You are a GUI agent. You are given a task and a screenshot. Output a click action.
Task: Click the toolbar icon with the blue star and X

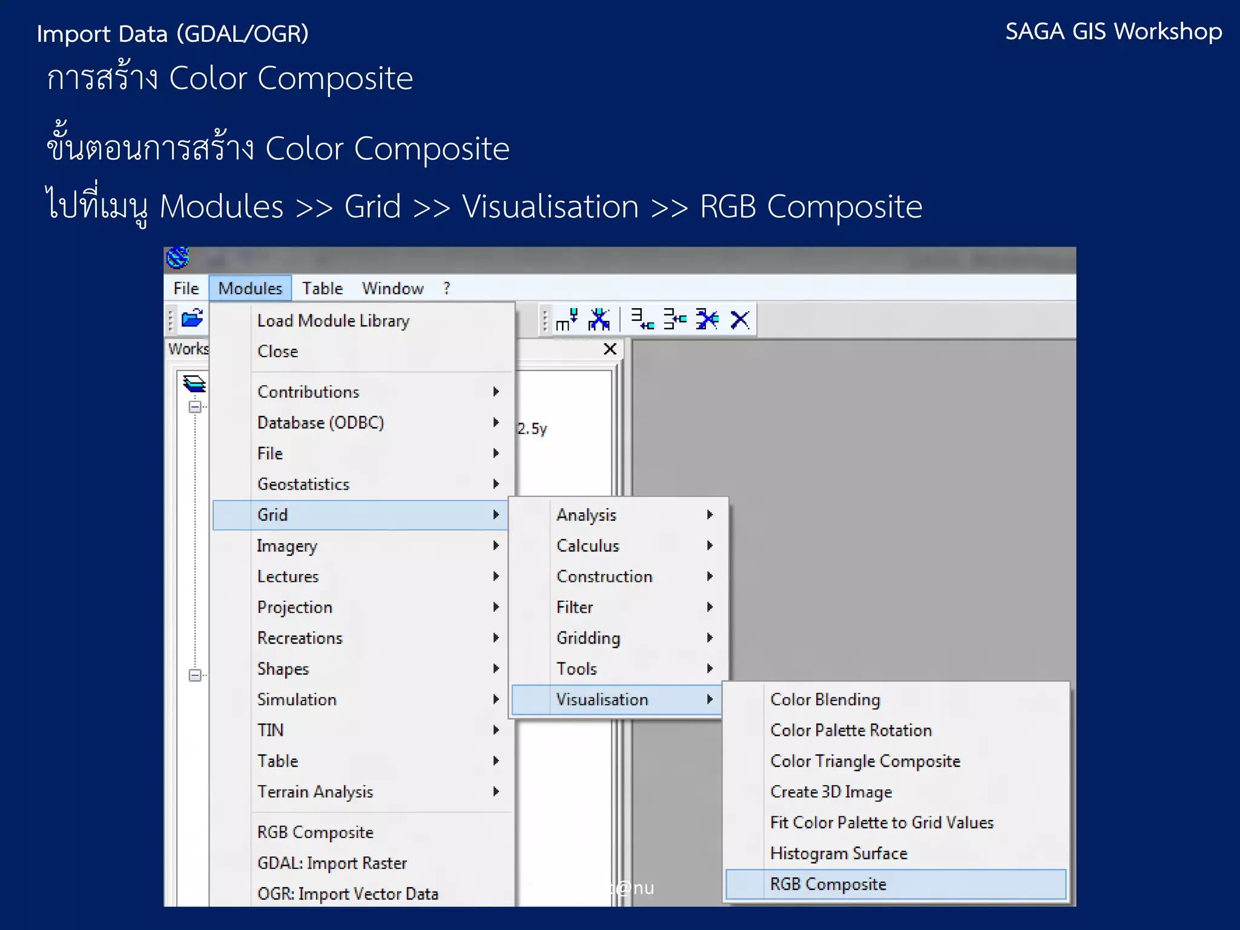pyautogui.click(x=707, y=319)
